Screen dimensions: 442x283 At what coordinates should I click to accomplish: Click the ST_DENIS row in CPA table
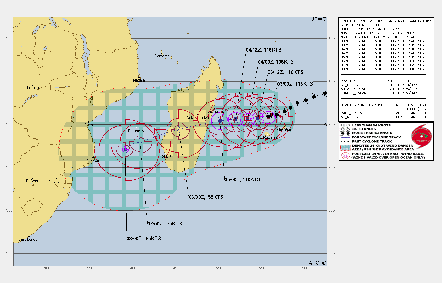point(379,85)
